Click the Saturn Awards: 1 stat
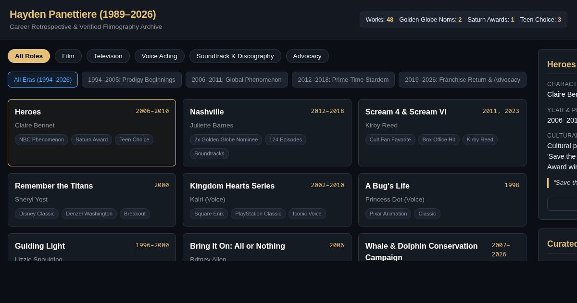 click(x=491, y=20)
